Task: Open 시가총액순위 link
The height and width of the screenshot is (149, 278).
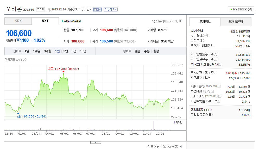Action: tap(200, 36)
